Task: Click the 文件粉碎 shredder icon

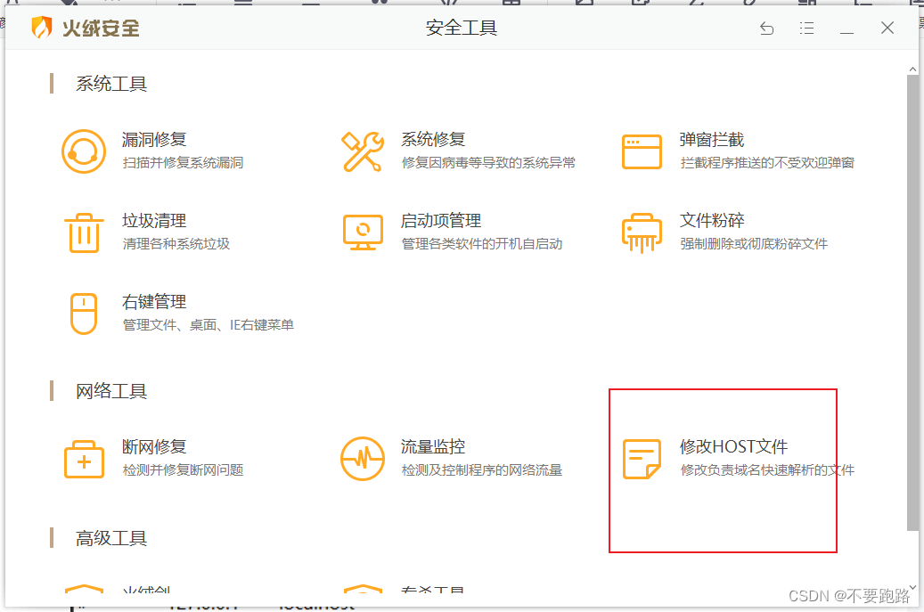Action: click(642, 233)
